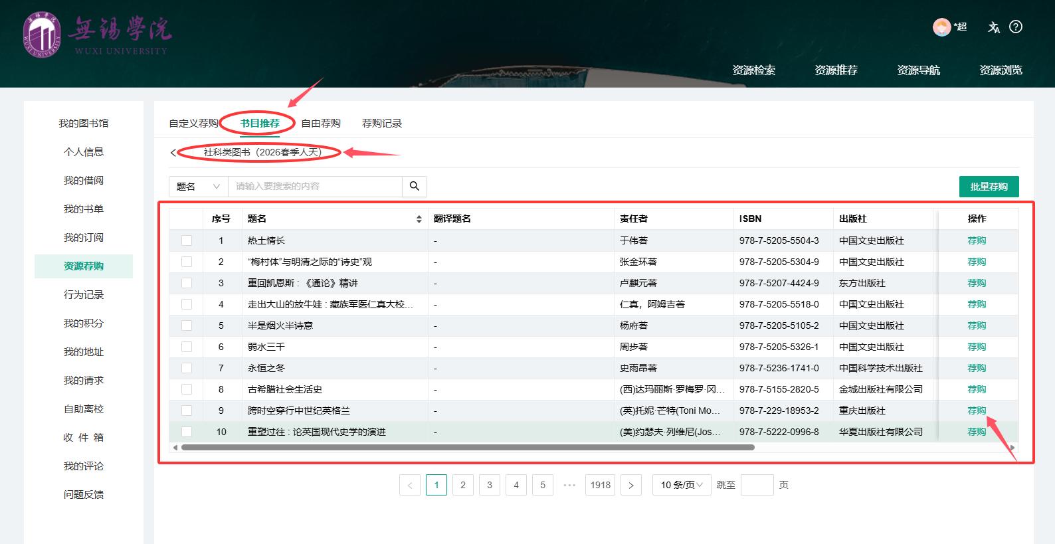Click the language translate icon
This screenshot has height=544, width=1055.
pyautogui.click(x=993, y=27)
